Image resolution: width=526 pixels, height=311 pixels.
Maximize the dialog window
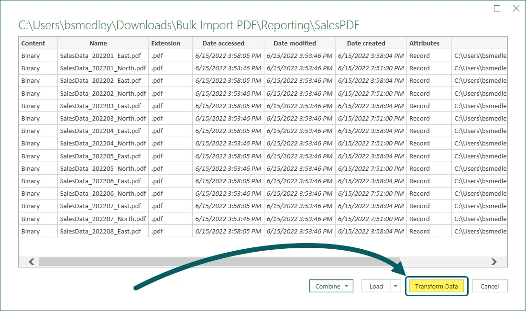(x=497, y=9)
